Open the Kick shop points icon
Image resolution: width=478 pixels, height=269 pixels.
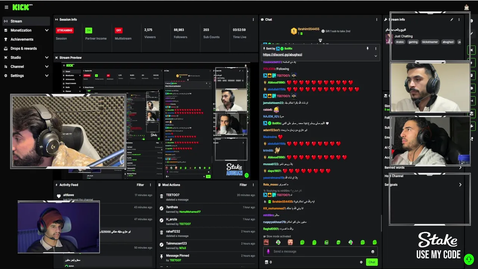[267, 262]
